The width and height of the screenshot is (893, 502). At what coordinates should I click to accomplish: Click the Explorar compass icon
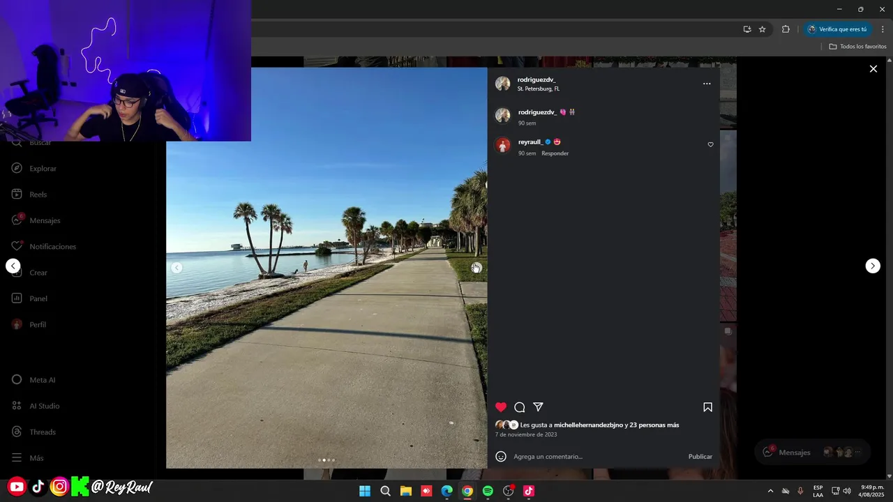click(17, 168)
